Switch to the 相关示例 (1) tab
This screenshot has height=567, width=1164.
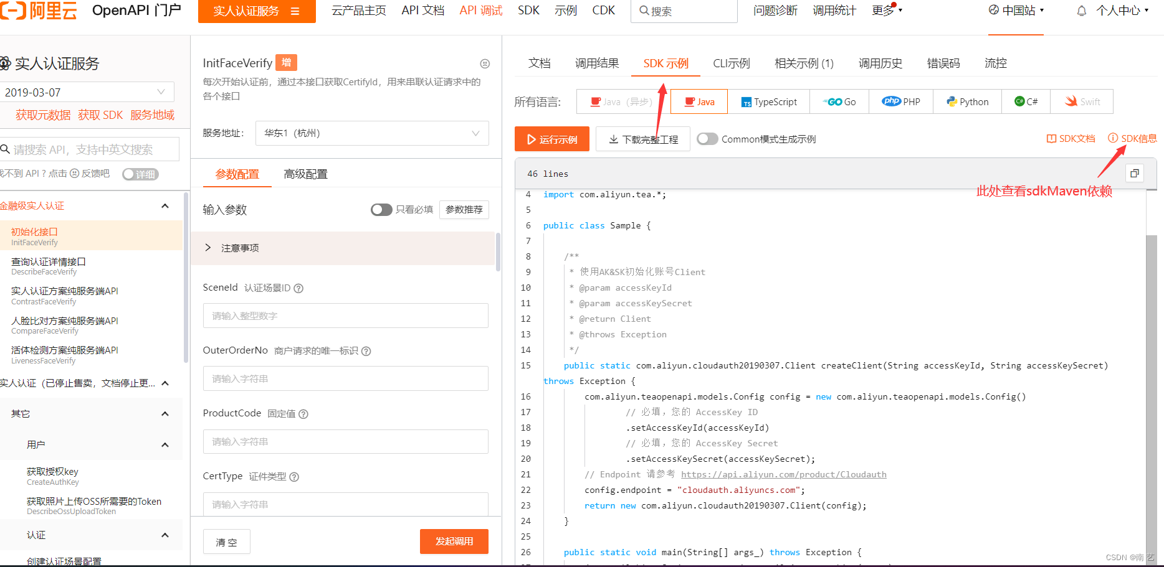click(804, 63)
